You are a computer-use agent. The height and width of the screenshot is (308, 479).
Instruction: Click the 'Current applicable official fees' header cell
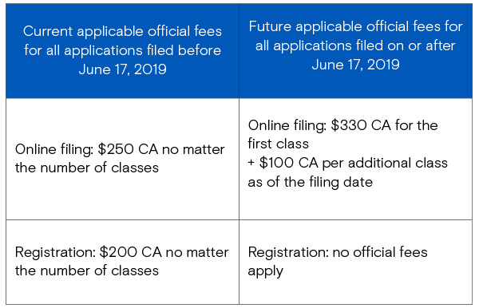tap(122, 51)
